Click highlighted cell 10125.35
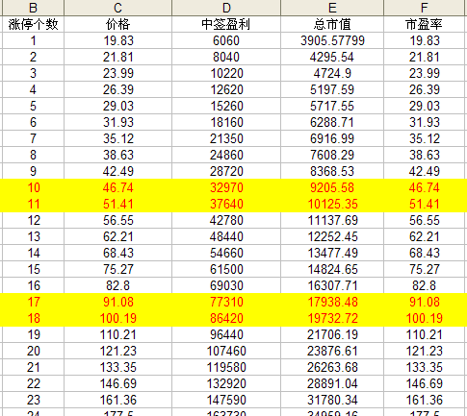 [x=332, y=204]
